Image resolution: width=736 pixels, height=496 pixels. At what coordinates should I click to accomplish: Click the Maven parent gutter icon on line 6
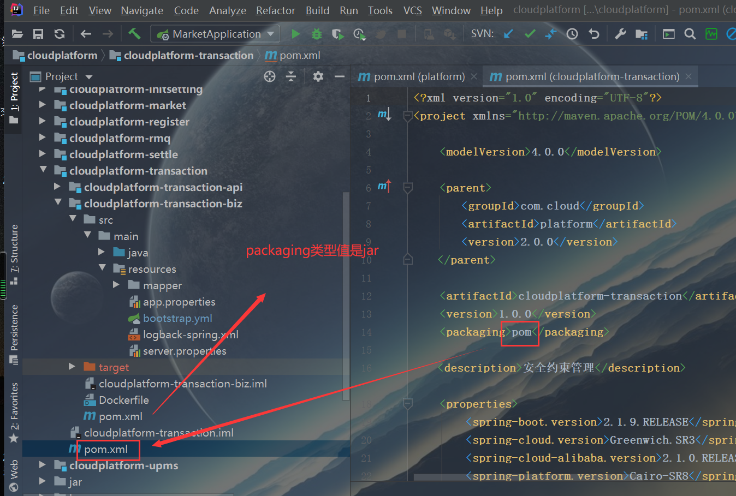pos(384,187)
